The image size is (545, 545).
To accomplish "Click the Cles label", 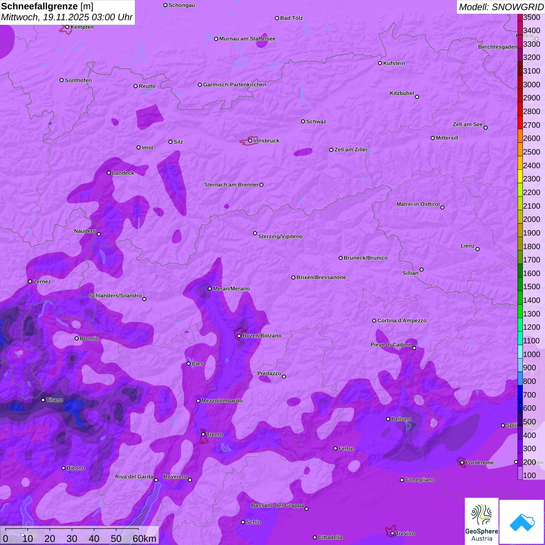I will [197, 364].
